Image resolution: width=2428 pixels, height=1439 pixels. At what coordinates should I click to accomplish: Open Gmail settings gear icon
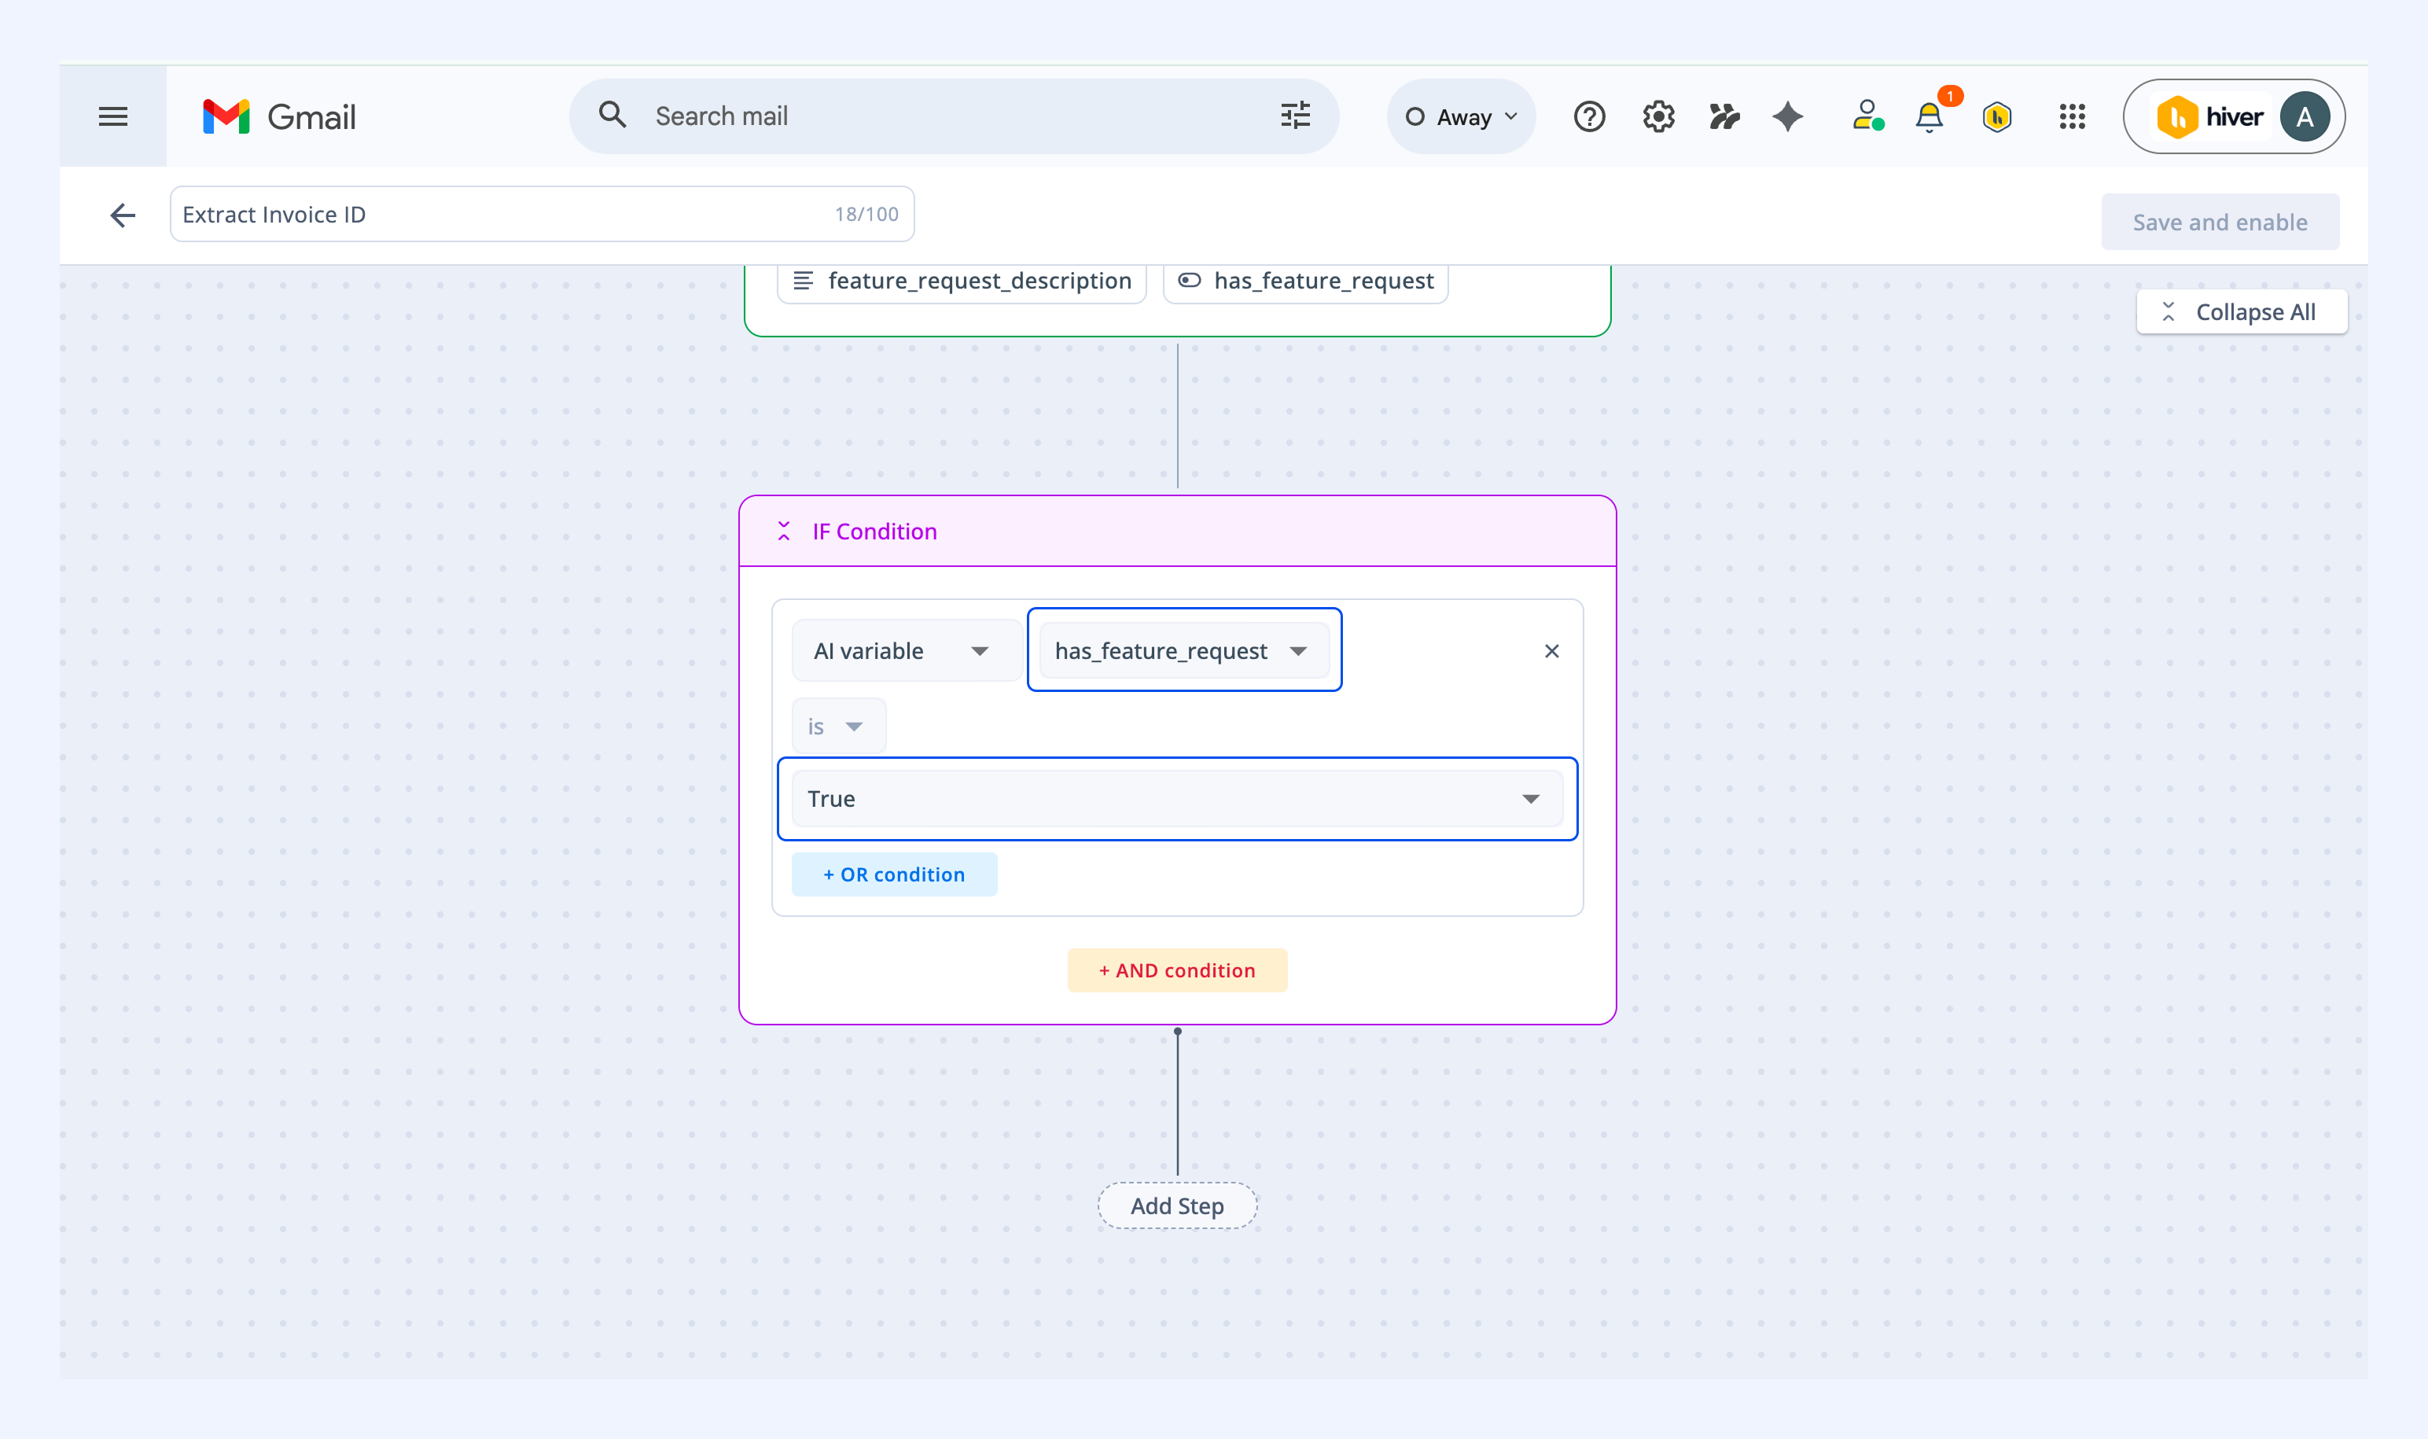(x=1658, y=116)
